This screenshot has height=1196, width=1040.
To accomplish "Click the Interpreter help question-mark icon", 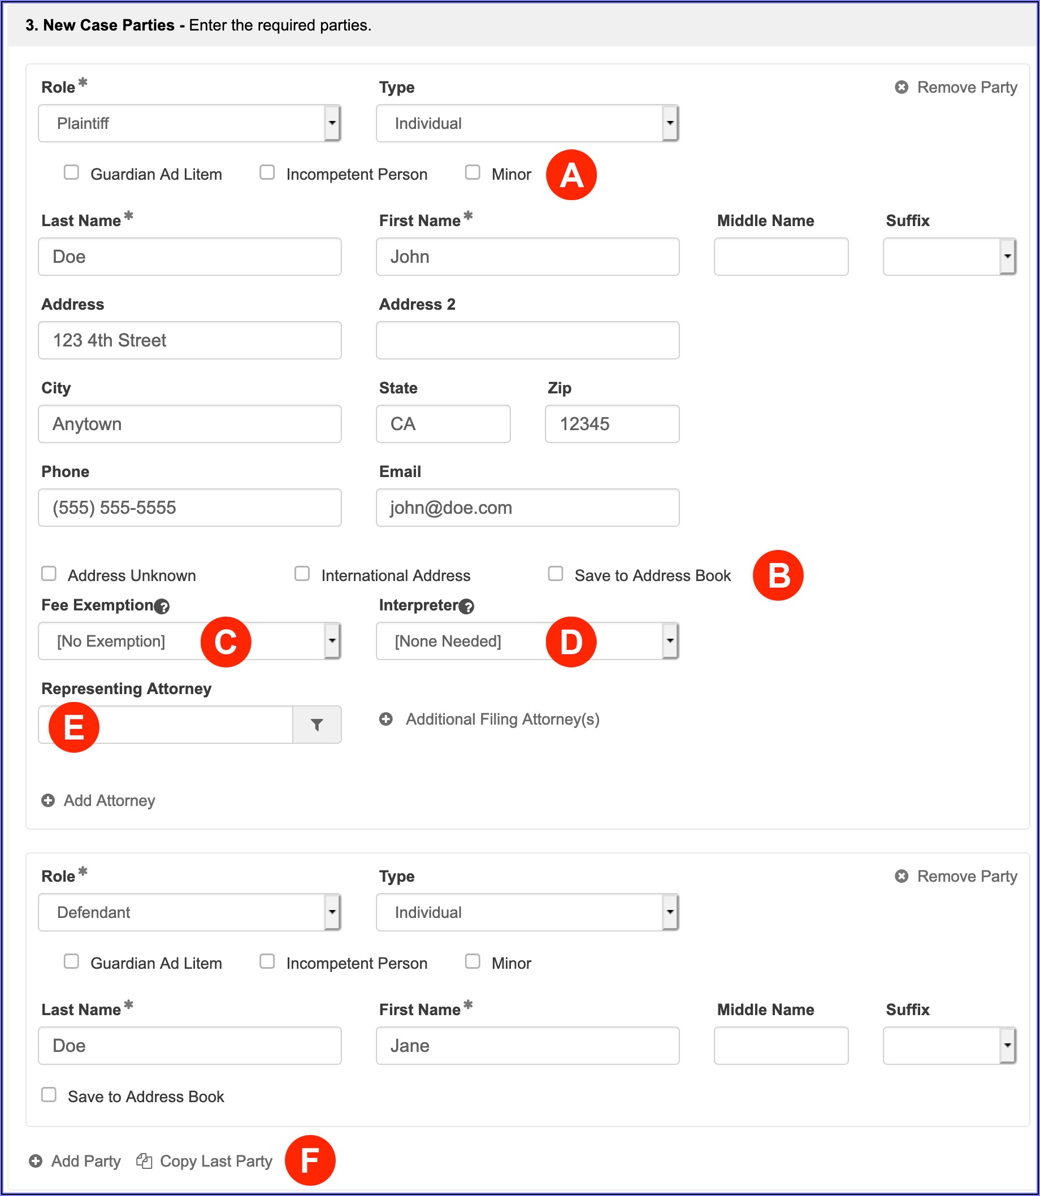I will pos(466,606).
